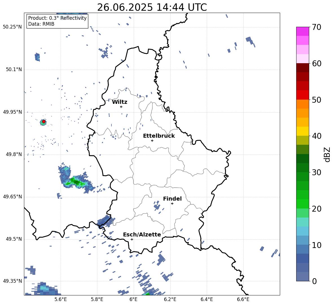
Task: Click the Product: 0.3° Reflectivity text
Action: click(57, 18)
